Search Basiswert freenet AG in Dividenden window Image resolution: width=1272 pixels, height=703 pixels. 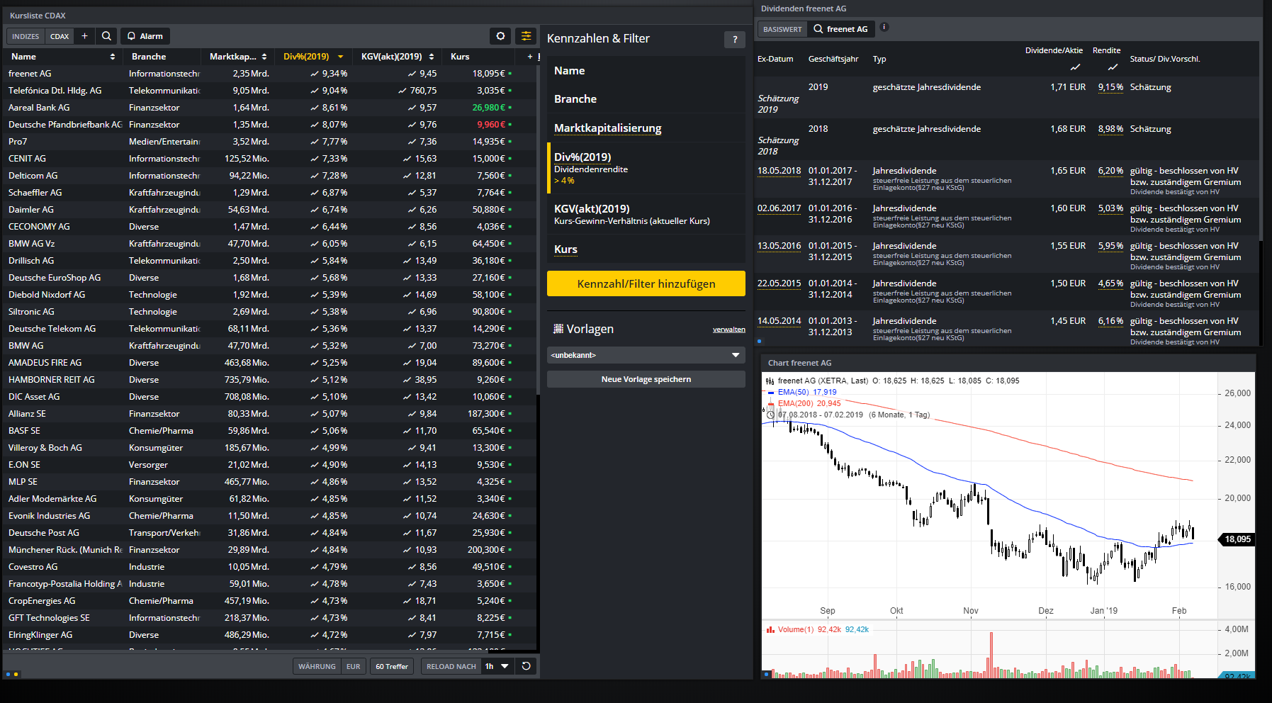pos(840,29)
